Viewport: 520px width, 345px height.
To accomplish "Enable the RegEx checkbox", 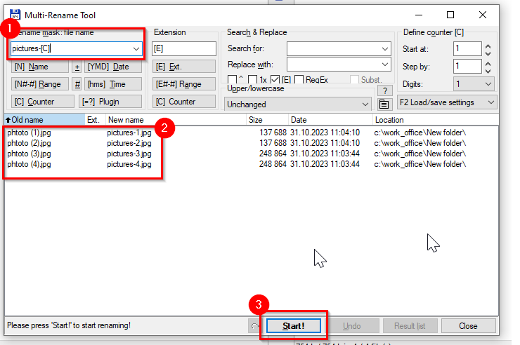I will click(299, 80).
